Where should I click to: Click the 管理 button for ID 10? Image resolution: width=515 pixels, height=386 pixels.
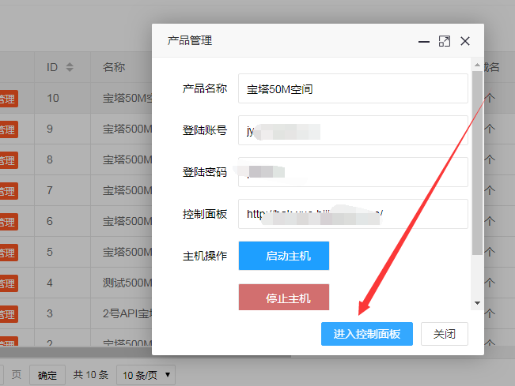coord(7,99)
